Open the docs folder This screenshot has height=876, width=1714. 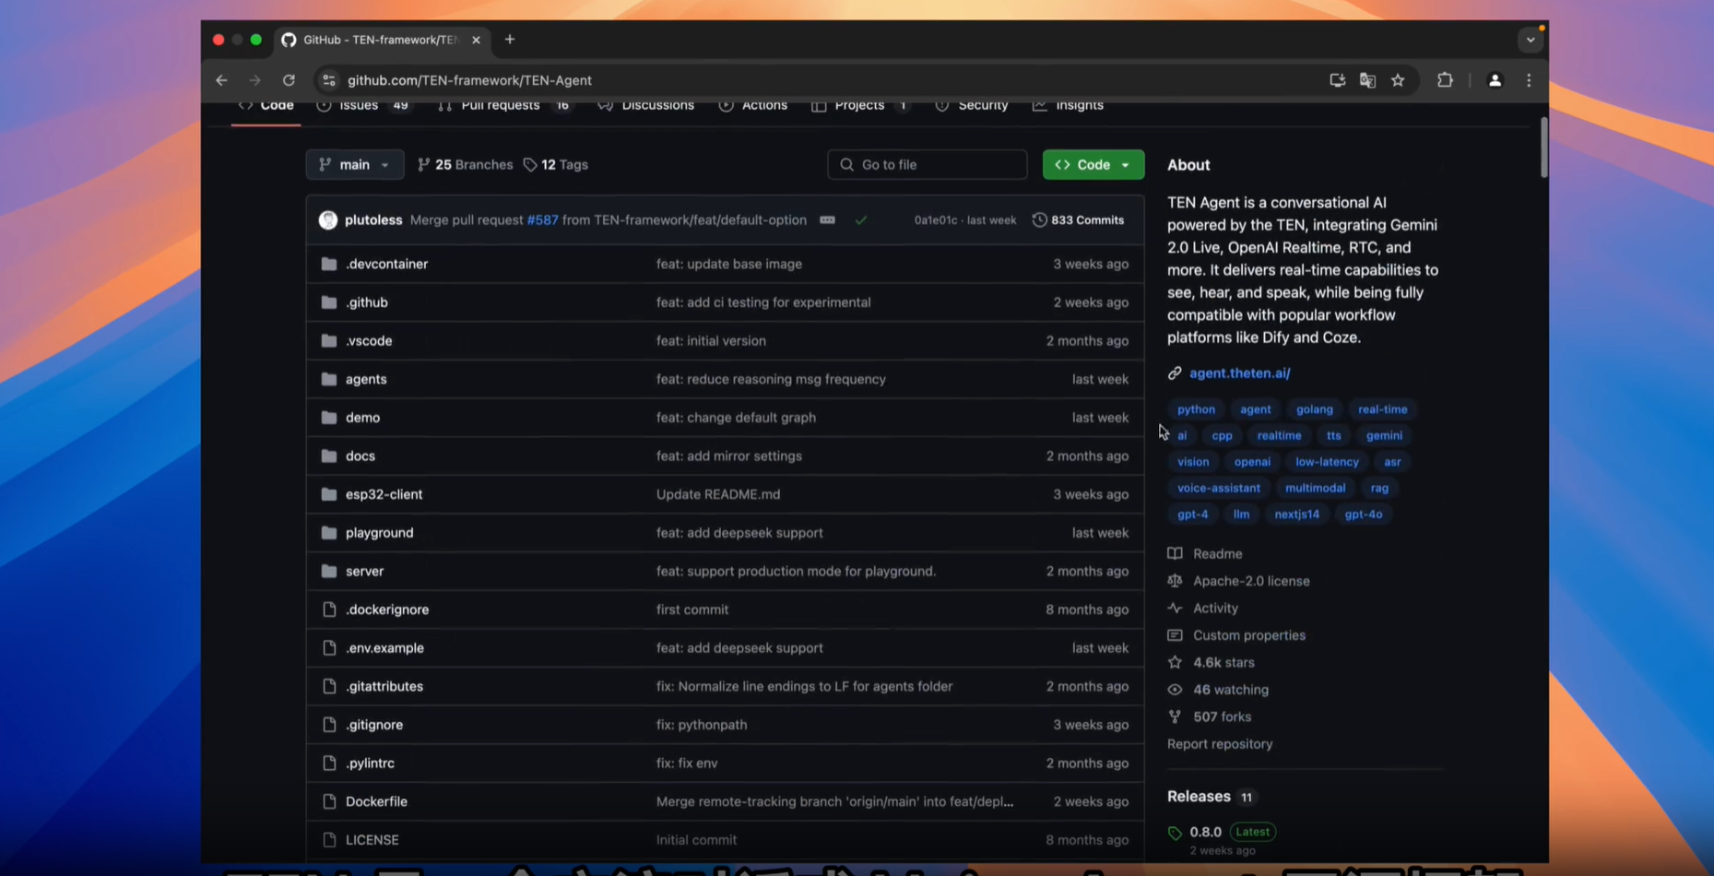tap(361, 456)
